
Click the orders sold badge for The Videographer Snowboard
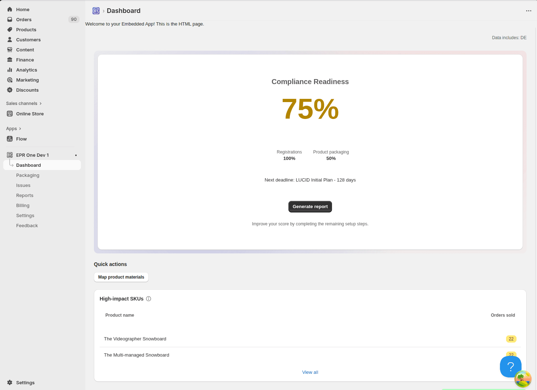(x=511, y=339)
